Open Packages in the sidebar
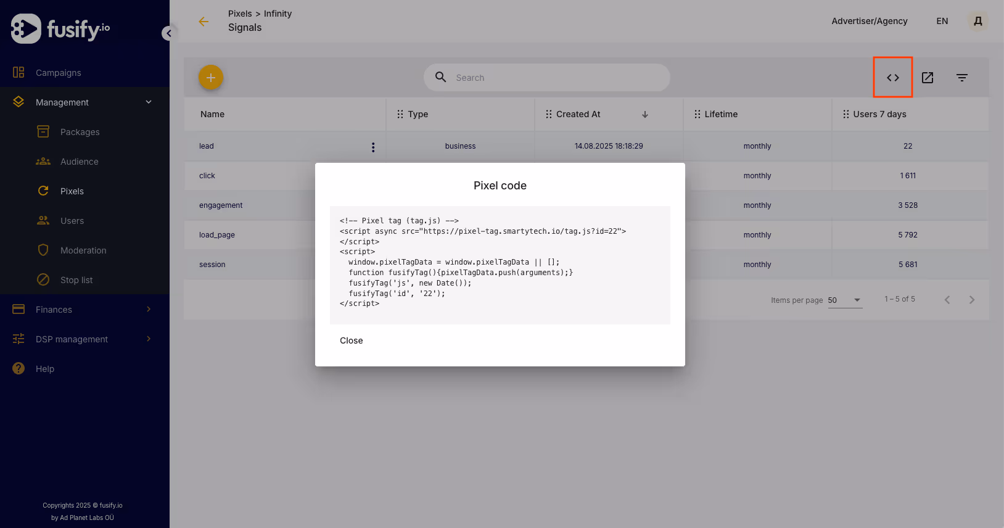 click(80, 132)
